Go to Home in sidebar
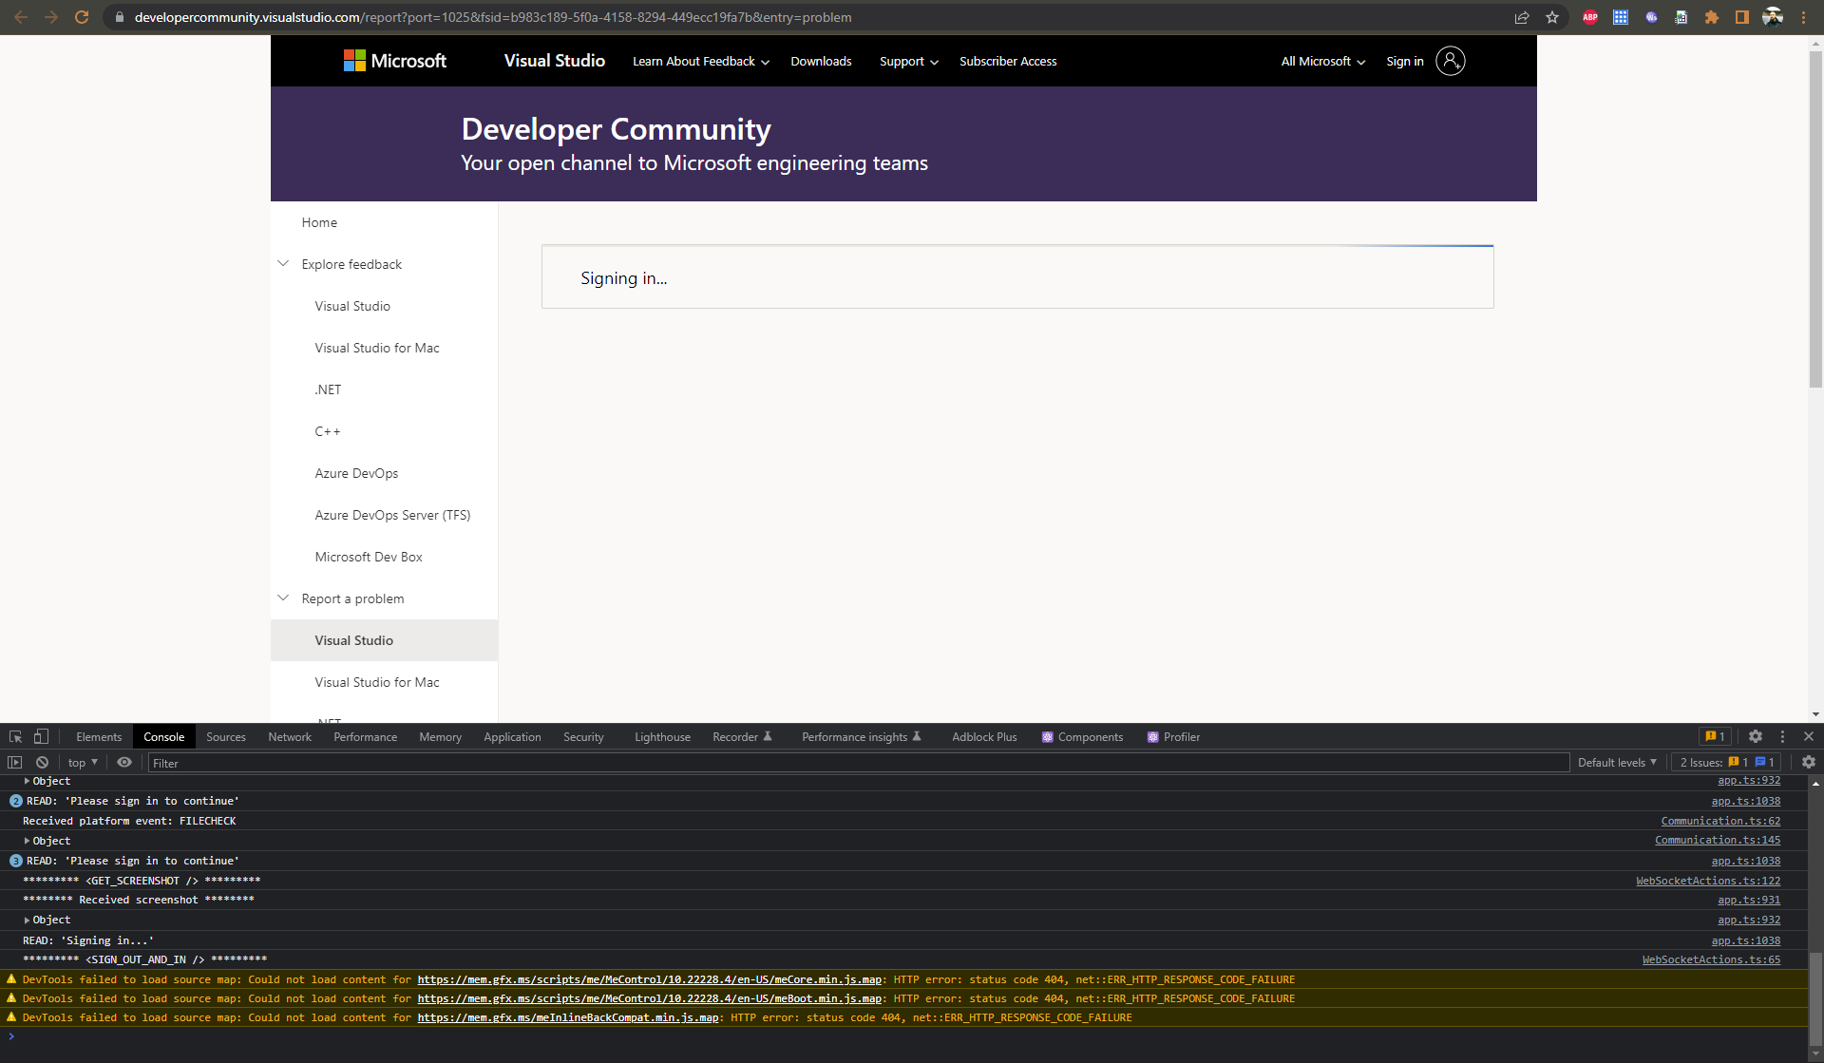The image size is (1824, 1063). point(319,221)
